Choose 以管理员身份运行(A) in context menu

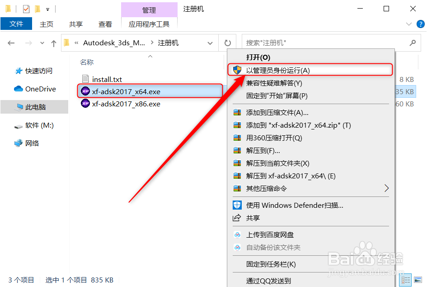pos(310,70)
